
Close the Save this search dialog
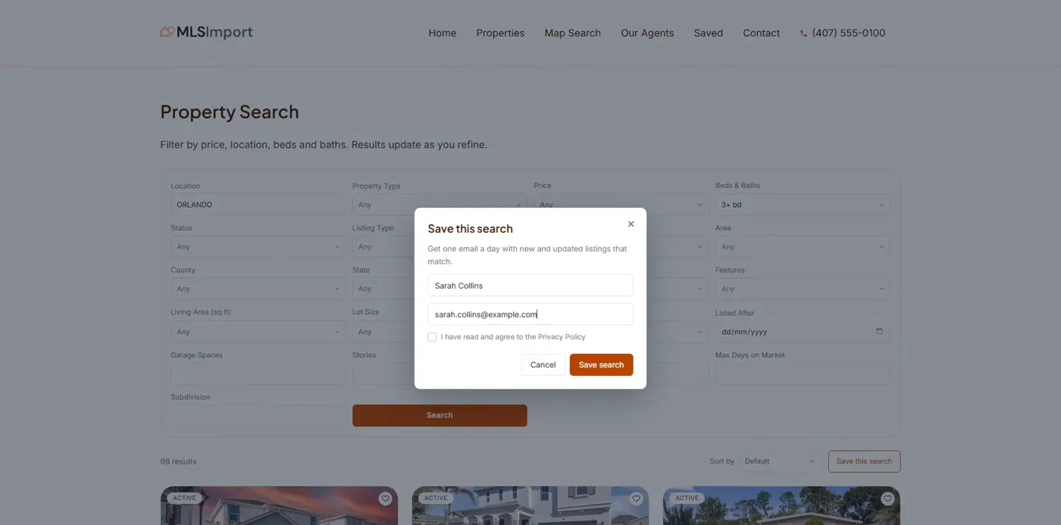click(x=631, y=224)
